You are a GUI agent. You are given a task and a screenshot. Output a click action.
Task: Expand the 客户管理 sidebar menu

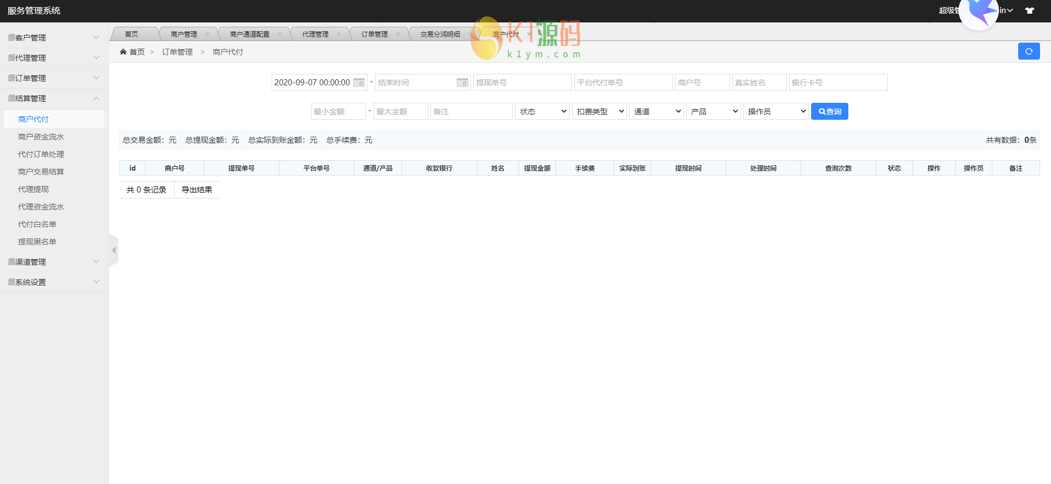pos(54,38)
